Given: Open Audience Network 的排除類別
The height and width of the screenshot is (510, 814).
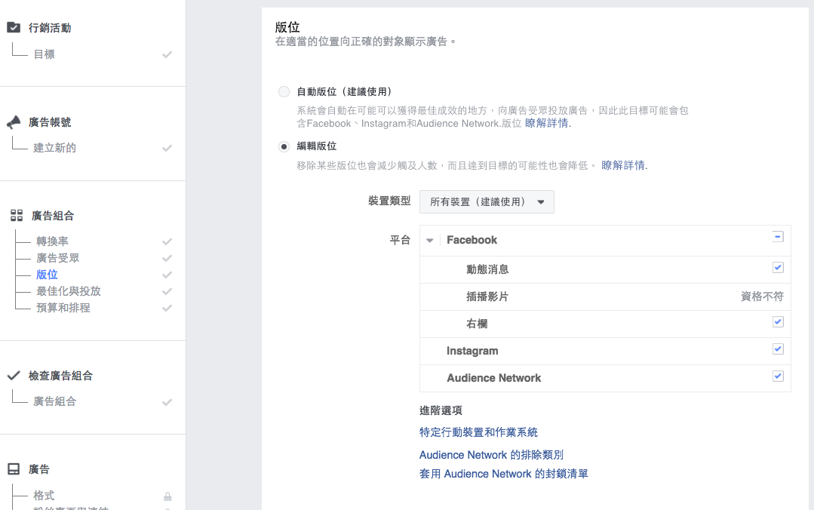Looking at the screenshot, I should click(491, 455).
